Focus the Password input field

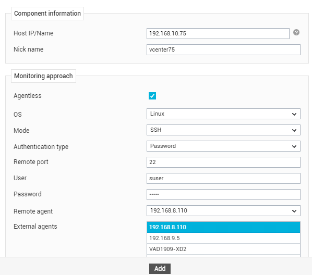coord(223,194)
